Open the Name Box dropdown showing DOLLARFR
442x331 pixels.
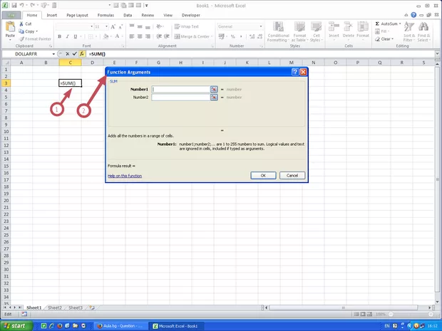pos(53,54)
